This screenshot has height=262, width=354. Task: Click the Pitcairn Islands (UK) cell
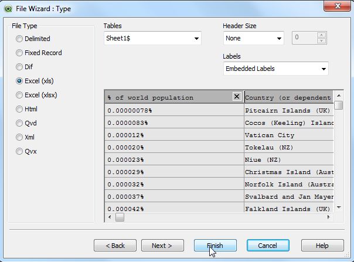click(289, 110)
